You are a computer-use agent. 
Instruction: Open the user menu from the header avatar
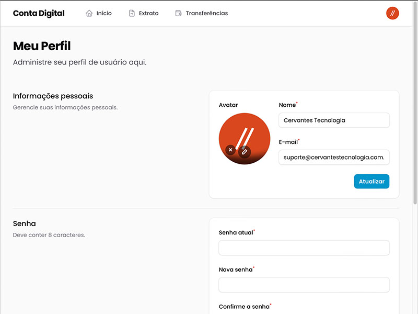(x=392, y=13)
